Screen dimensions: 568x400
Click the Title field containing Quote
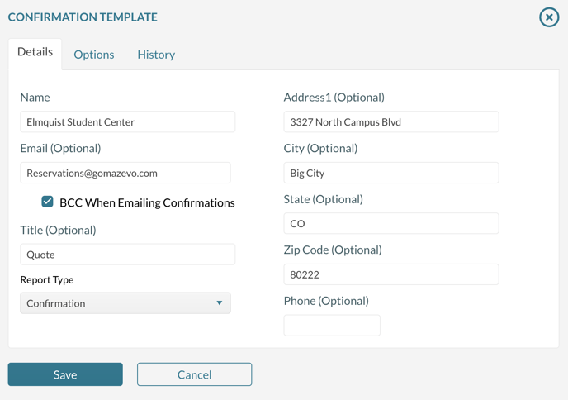tap(127, 255)
